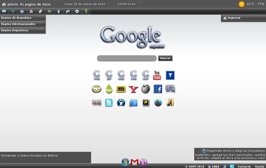The image size is (266, 168).
Task: Open the purple Yahoo Mail icon
Action: coord(144,162)
